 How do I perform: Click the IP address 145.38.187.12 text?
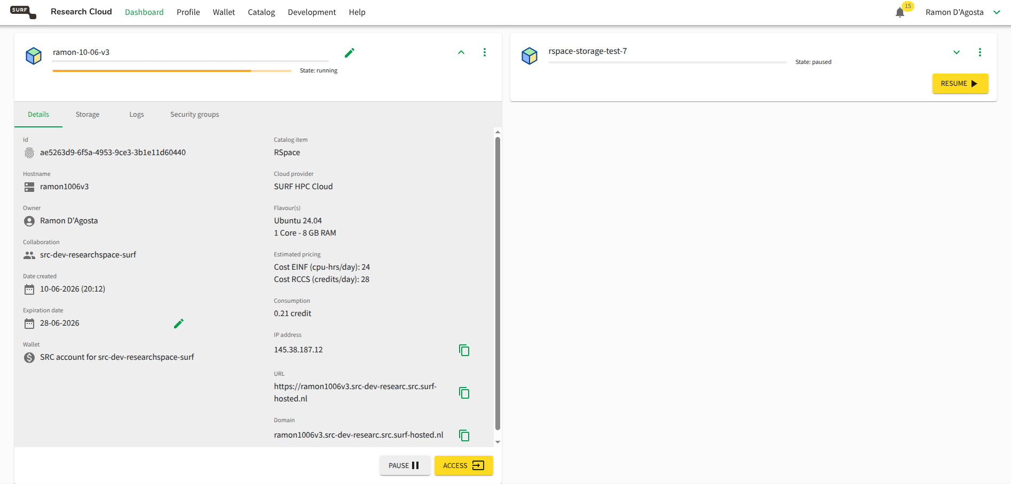pyautogui.click(x=298, y=350)
